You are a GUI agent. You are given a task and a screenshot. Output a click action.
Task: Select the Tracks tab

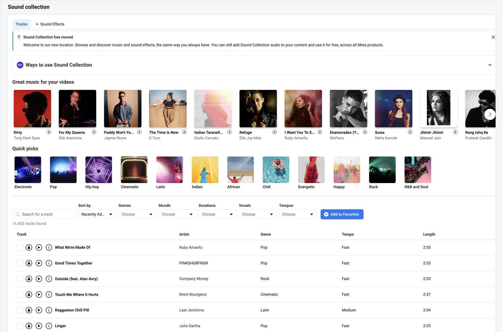tap(21, 24)
